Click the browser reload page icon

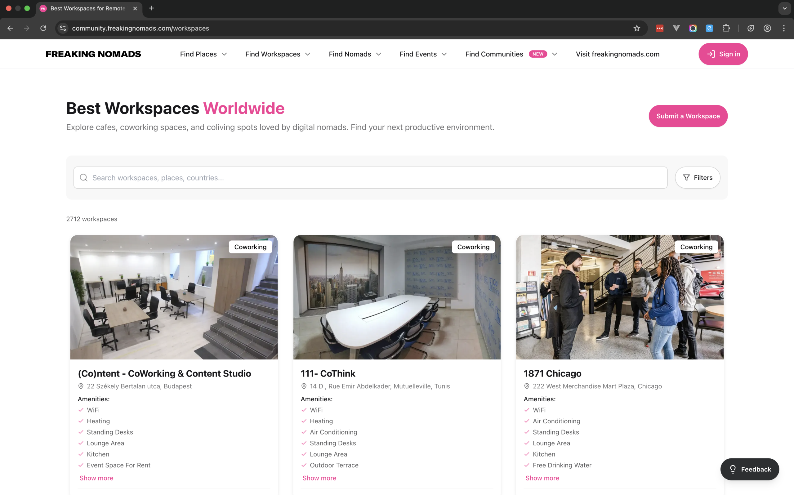pyautogui.click(x=43, y=28)
